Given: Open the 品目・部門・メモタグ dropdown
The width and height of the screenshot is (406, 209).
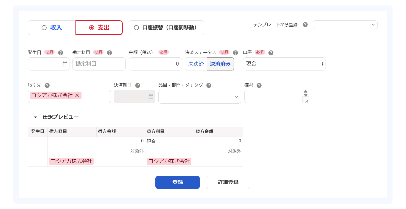Looking at the screenshot, I should coord(200,97).
